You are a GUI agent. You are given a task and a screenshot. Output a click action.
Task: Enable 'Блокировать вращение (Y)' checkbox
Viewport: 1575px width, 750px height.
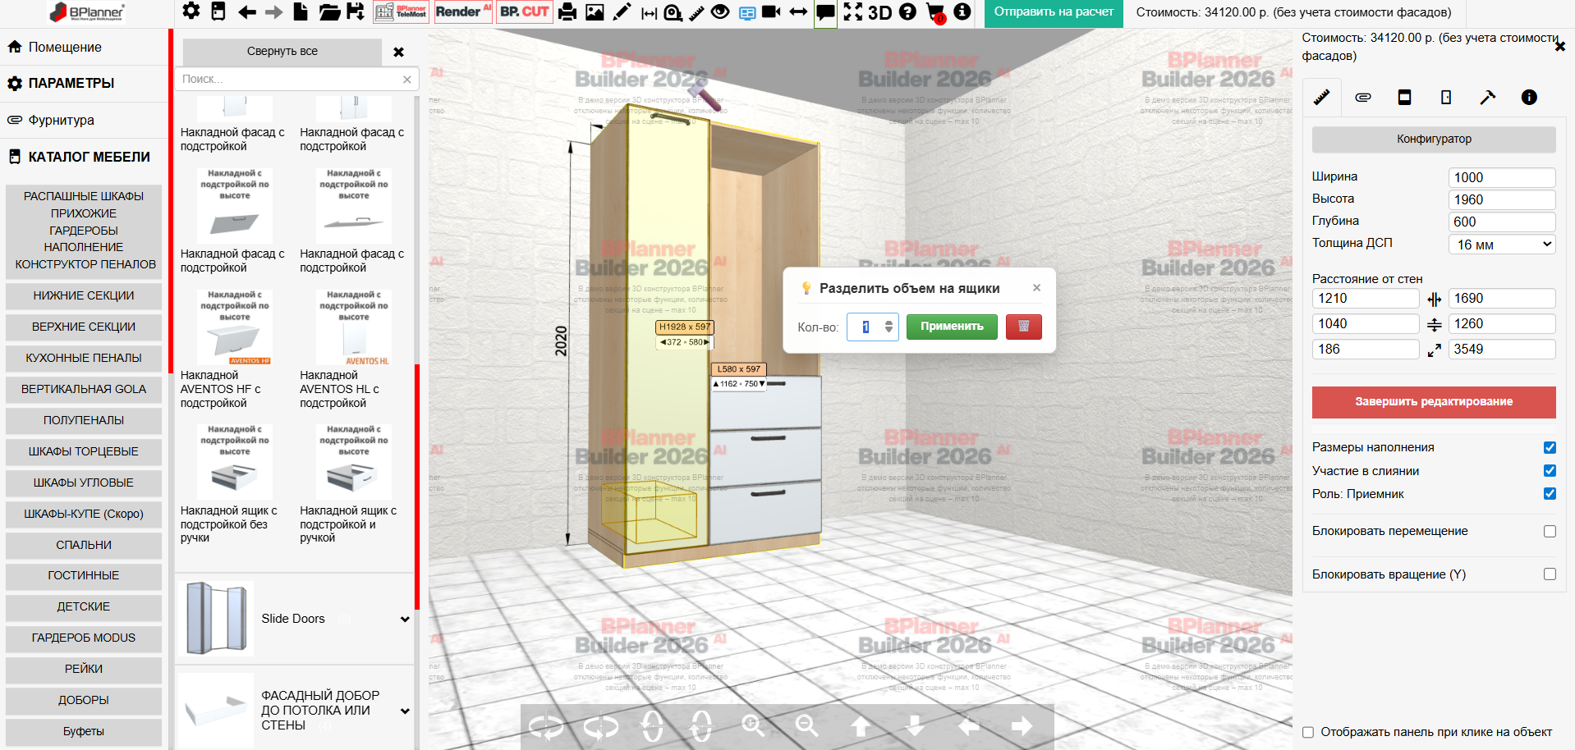point(1550,574)
